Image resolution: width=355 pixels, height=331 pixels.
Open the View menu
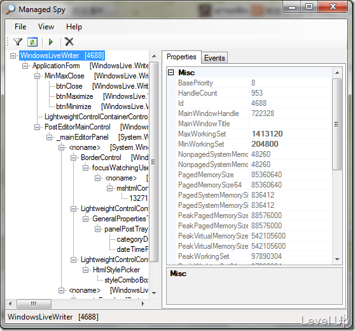(46, 27)
